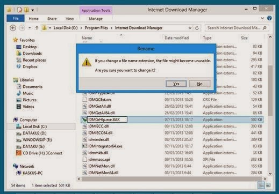The width and height of the screenshot is (279, 194).
Task: Sort by the Type column header
Action: [207, 38]
